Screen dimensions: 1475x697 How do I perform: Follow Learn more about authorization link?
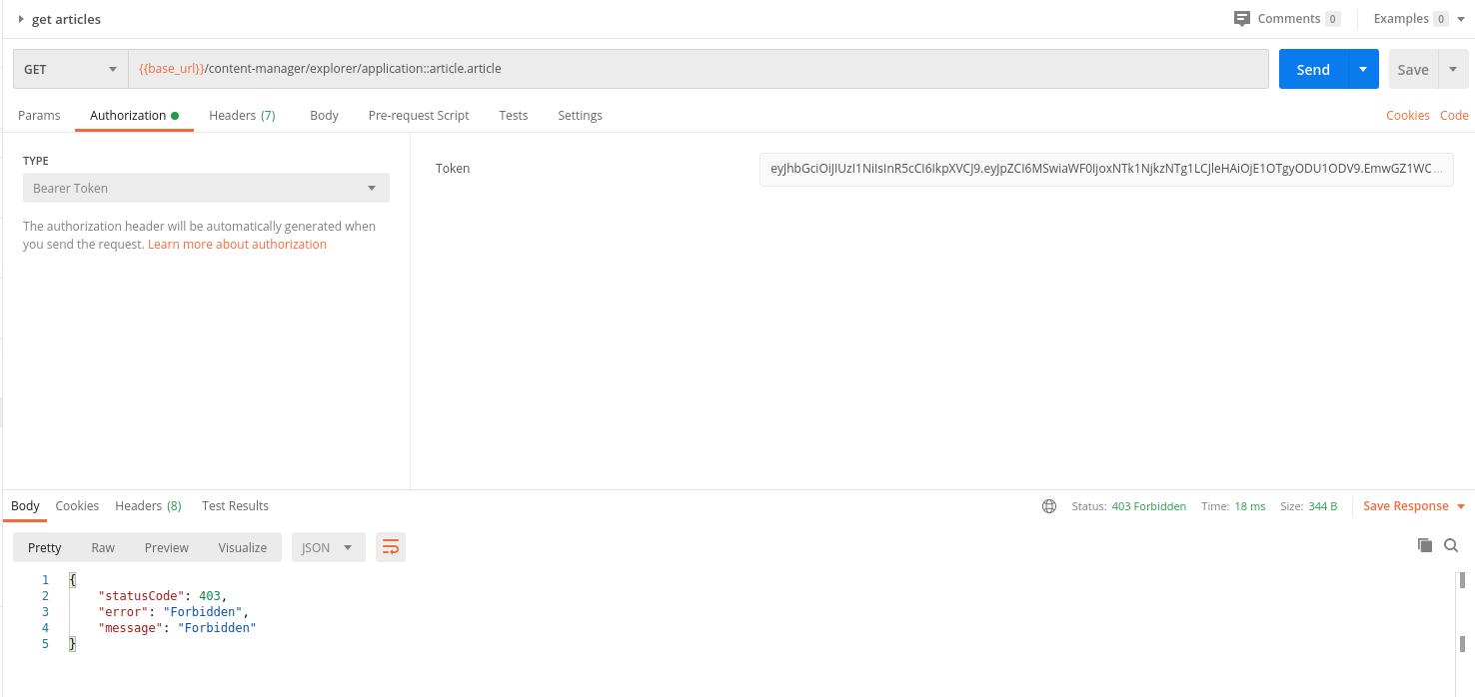[237, 244]
